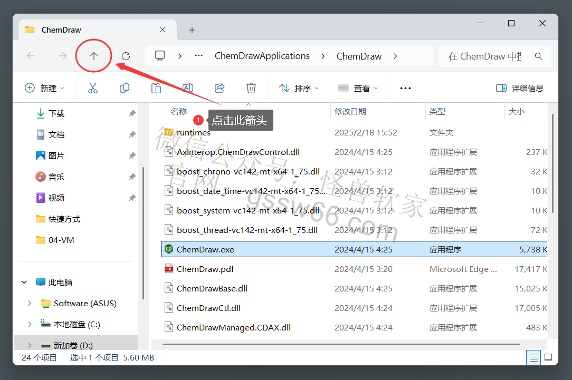Open the Sort dropdown menu

(299, 88)
